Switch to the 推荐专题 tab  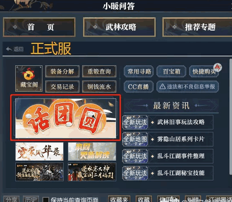pos(198,27)
